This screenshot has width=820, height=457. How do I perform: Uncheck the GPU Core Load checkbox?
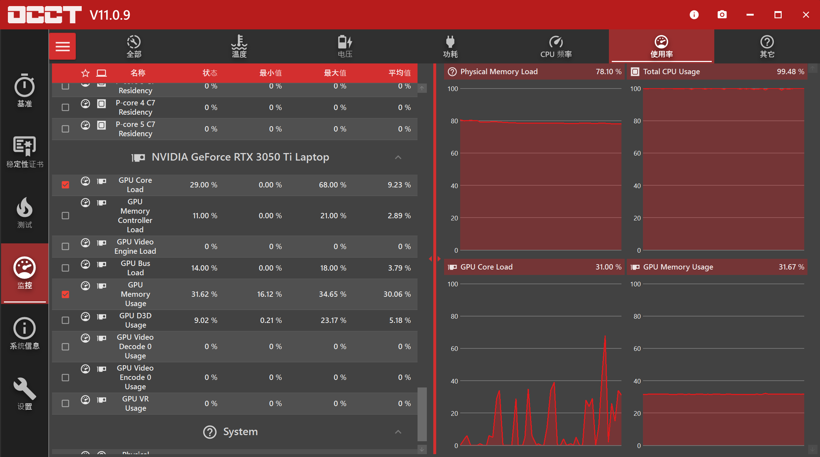pos(65,185)
